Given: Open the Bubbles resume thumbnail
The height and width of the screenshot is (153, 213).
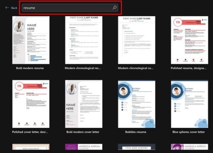Looking at the screenshot, I should click(x=137, y=104).
